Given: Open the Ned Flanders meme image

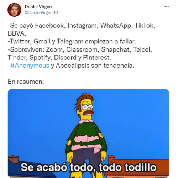Looking at the screenshot, I should click(x=88, y=133).
